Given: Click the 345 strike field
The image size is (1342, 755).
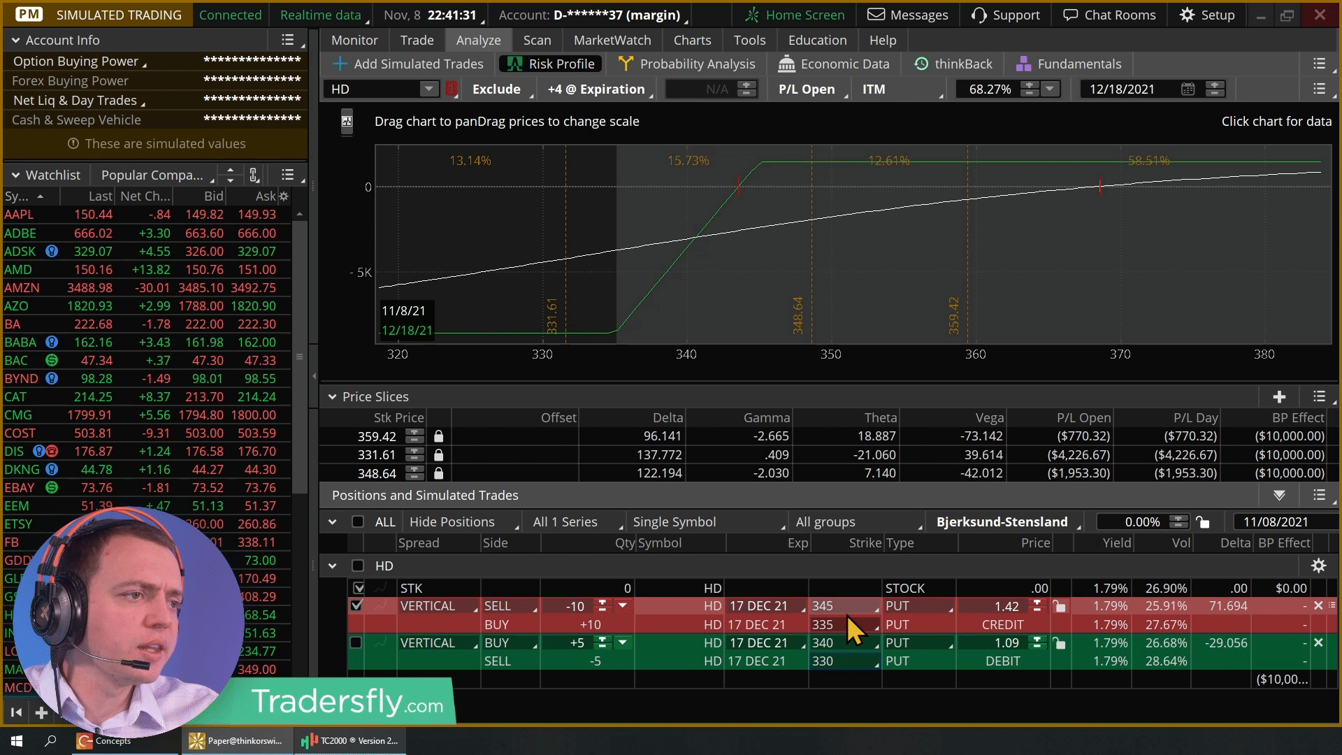Looking at the screenshot, I should point(844,606).
